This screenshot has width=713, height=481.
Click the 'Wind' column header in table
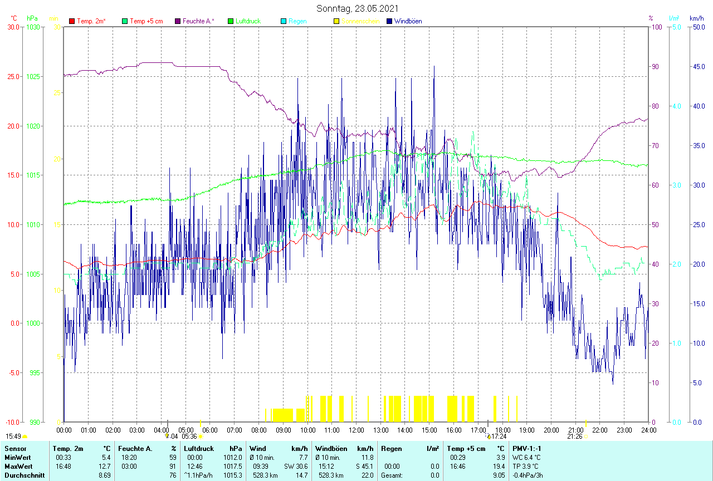pos(258,449)
